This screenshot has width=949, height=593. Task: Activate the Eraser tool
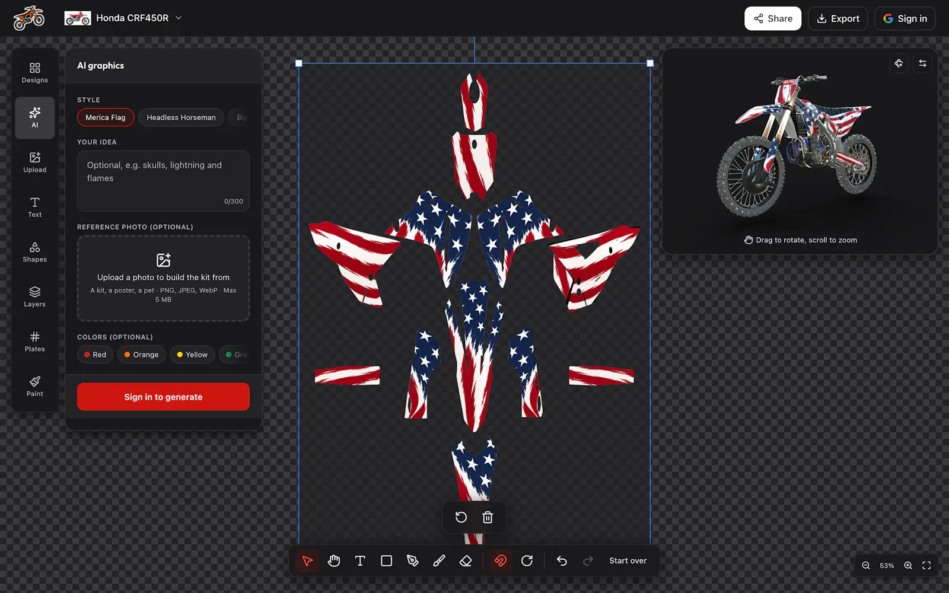pos(466,561)
